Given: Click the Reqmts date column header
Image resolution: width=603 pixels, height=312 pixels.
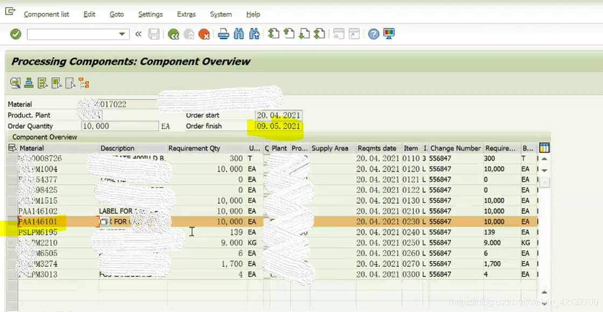Looking at the screenshot, I should coord(379,148).
